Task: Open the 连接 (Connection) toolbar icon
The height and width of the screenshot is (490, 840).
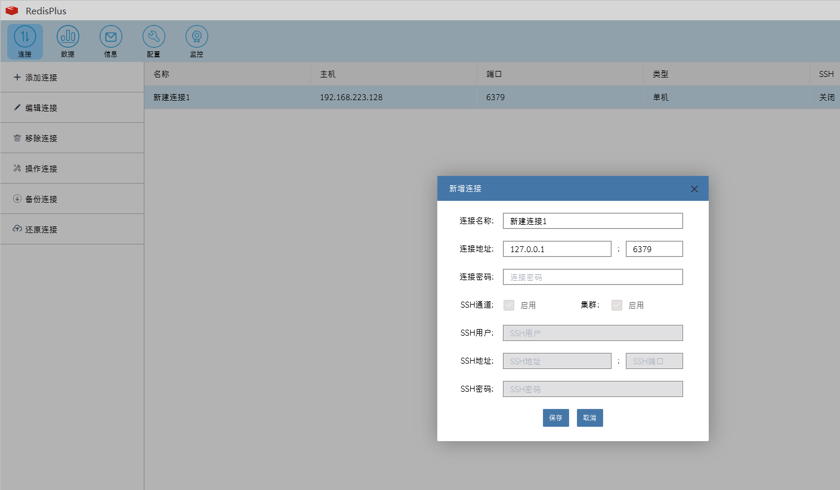Action: point(25,42)
